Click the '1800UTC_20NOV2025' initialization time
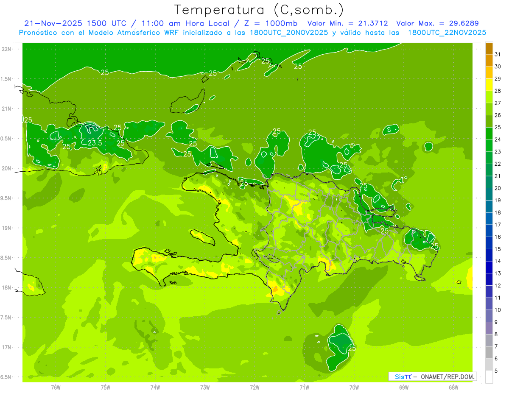This screenshot has width=509, height=393. (x=287, y=33)
